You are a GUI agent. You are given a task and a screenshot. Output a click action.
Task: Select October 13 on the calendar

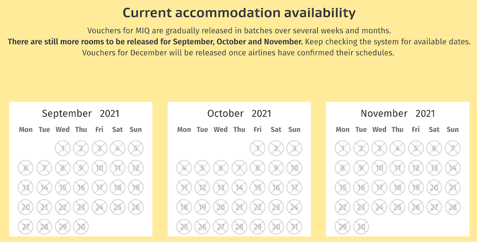pos(221,188)
